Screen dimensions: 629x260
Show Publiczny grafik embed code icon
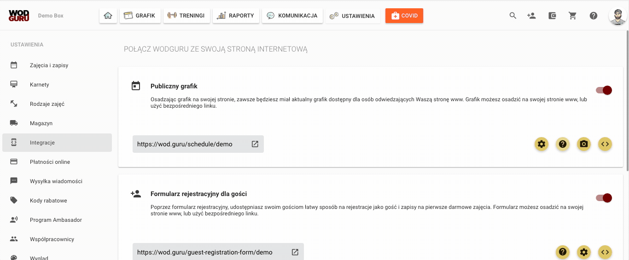(x=605, y=144)
